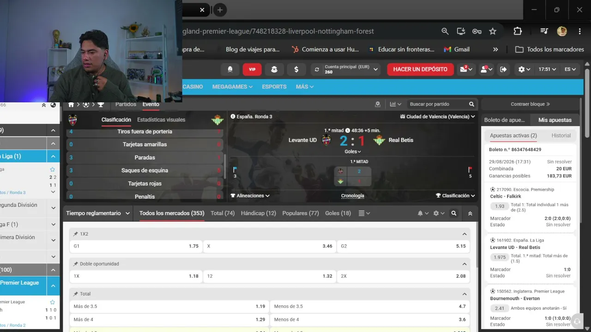Click the HACER UN DEPÓSITO button
The height and width of the screenshot is (332, 591).
(420, 69)
